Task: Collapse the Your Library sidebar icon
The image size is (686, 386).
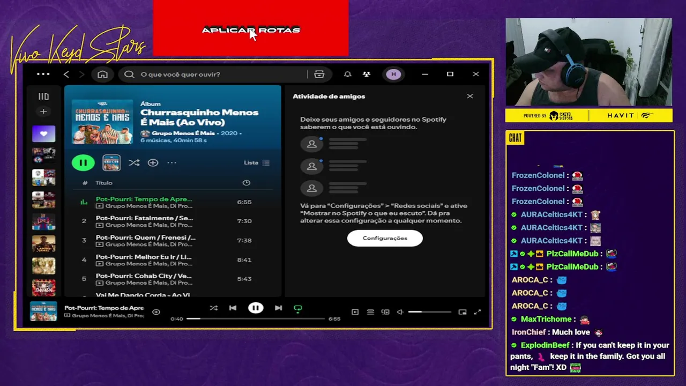Action: coord(43,96)
